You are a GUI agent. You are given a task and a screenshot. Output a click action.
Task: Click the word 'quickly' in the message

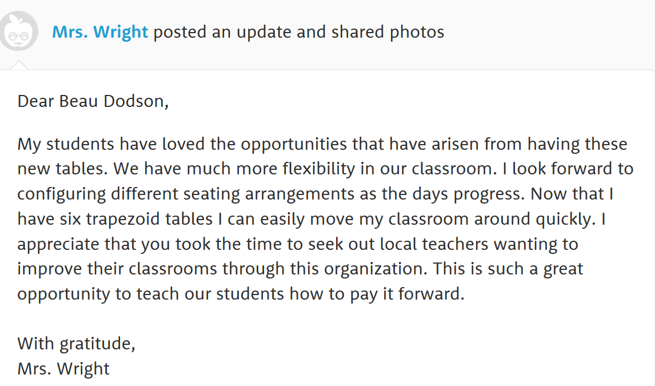(564, 220)
